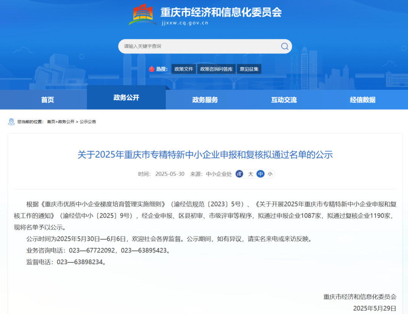Open the 首页 navigation tab
408x314 pixels.
(x=48, y=100)
